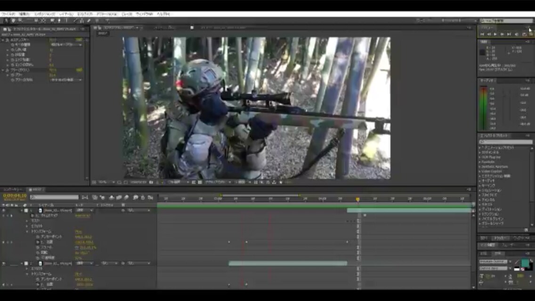Screen dimensions: 535x301
Task: Open blending mode dropdown for layer 1
Action: tap(84, 211)
